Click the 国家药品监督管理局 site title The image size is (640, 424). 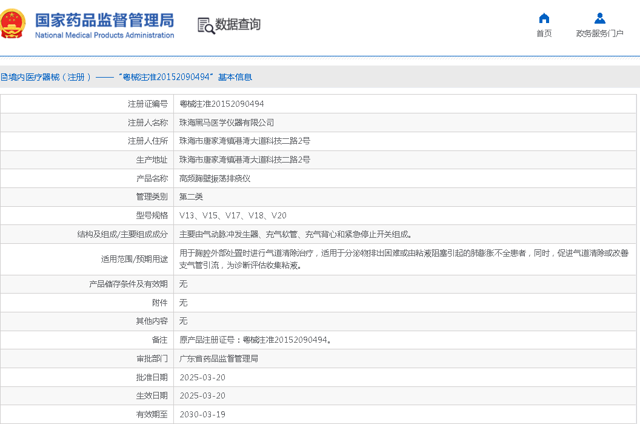pos(104,20)
